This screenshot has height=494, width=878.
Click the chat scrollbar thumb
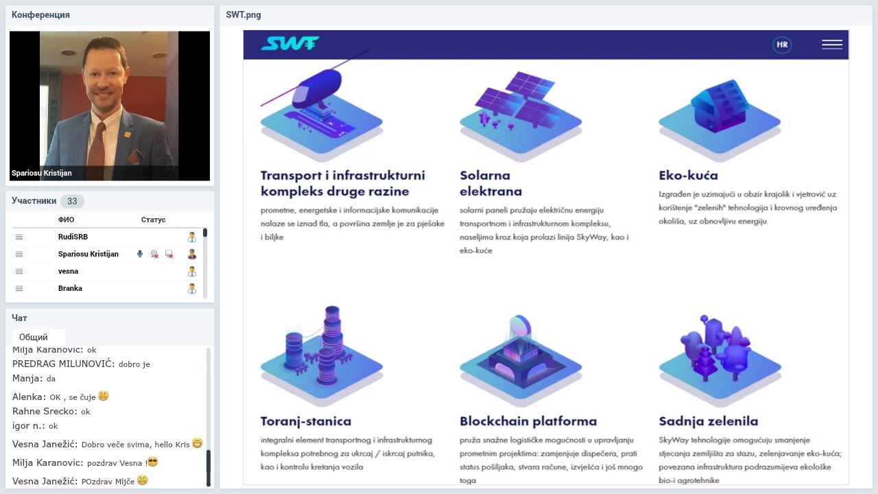209,468
